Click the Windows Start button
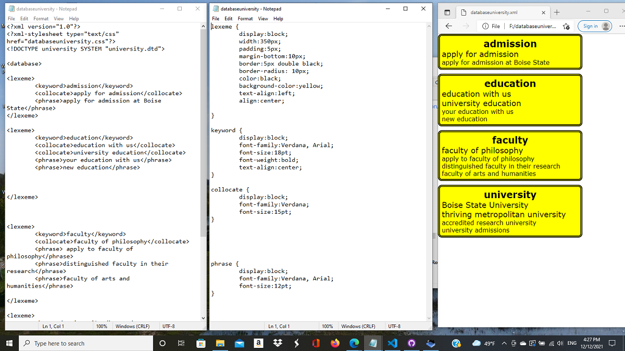Image resolution: width=625 pixels, height=351 pixels. click(9, 343)
